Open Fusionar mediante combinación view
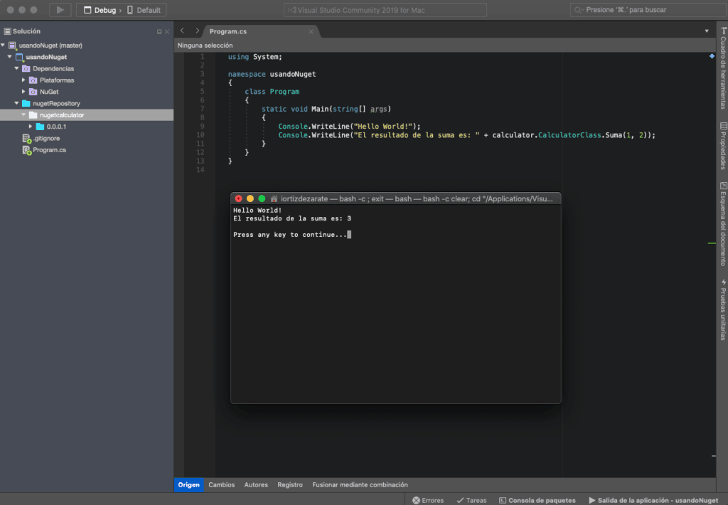This screenshot has width=728, height=505. [360, 485]
